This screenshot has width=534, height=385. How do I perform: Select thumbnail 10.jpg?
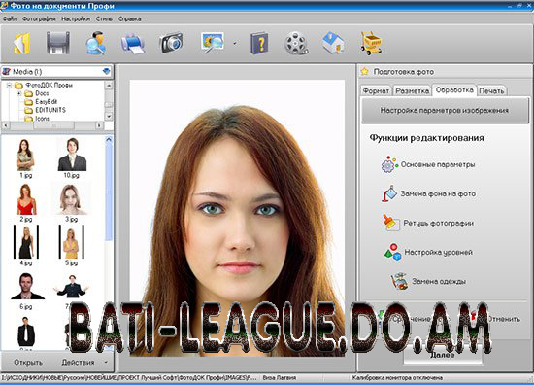point(72,157)
